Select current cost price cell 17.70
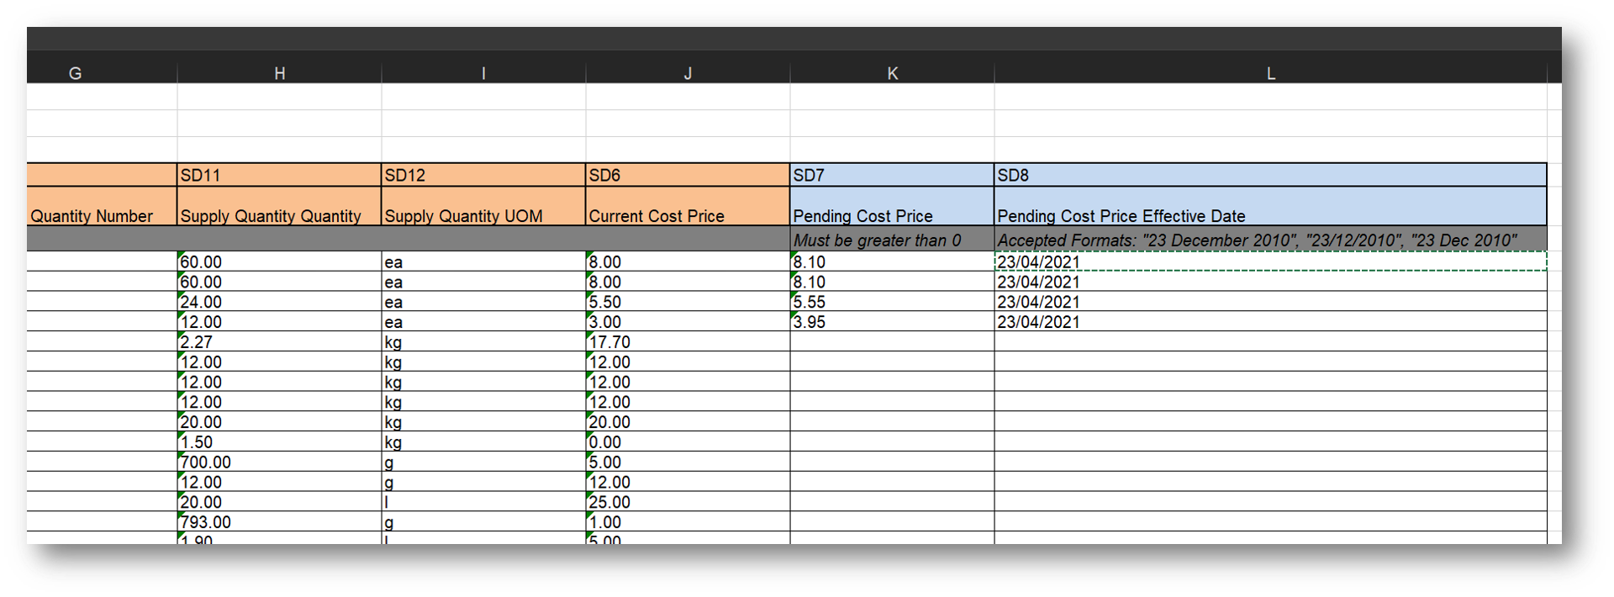Image resolution: width=1614 pixels, height=597 pixels. coord(688,342)
